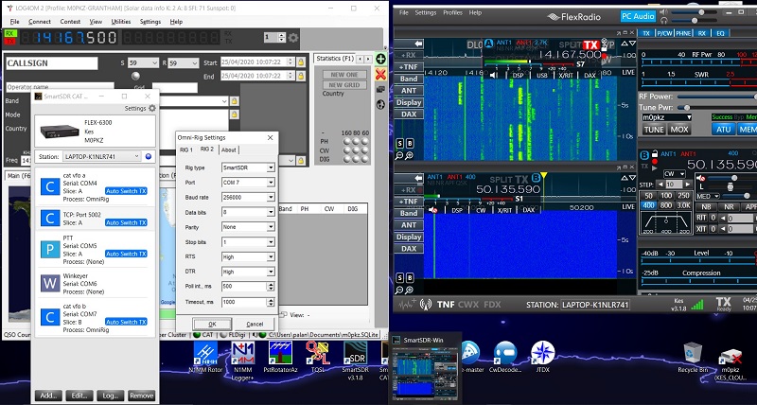Toggle CWX in SmartSDR status bar
757x405 pixels.
coord(467,305)
